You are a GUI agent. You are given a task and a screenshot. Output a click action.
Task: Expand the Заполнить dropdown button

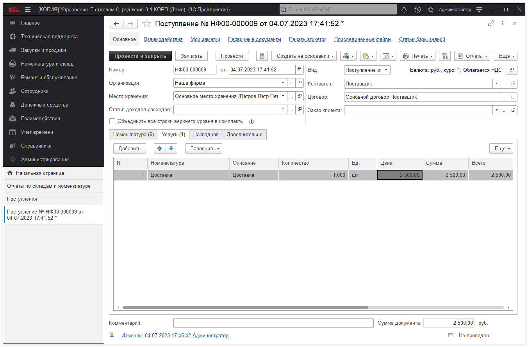coord(203,149)
